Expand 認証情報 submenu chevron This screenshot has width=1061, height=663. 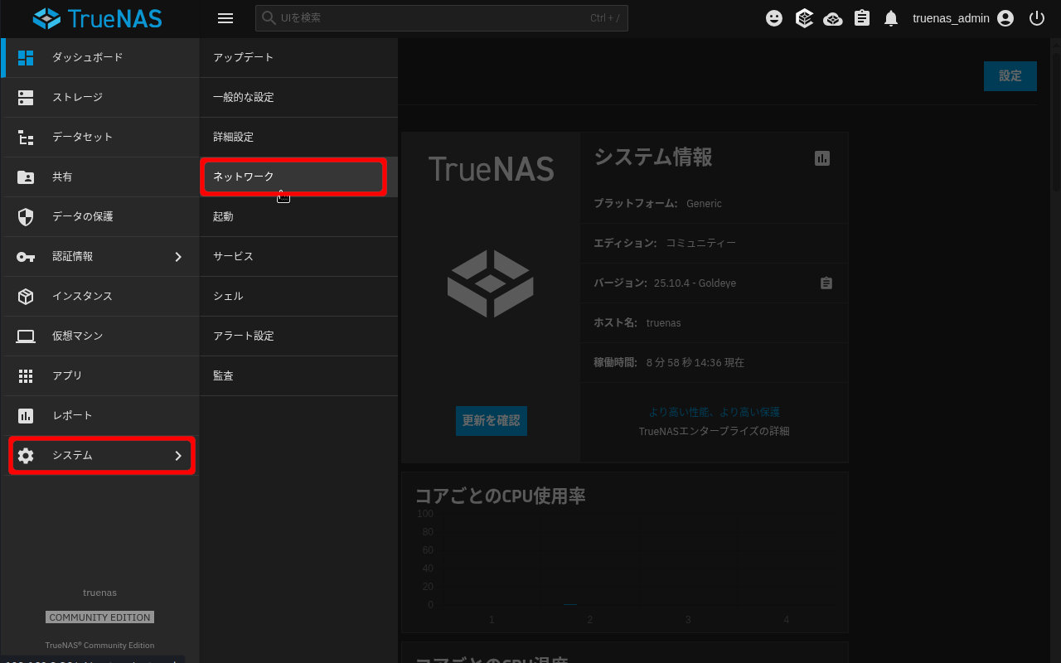coord(177,257)
